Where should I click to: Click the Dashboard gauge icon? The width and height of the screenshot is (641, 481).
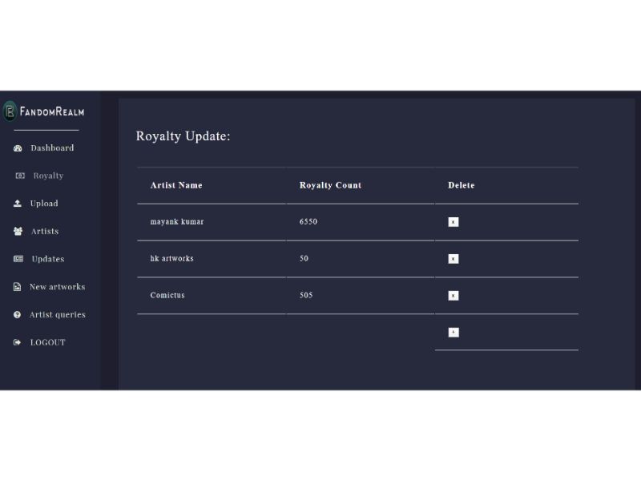[18, 148]
